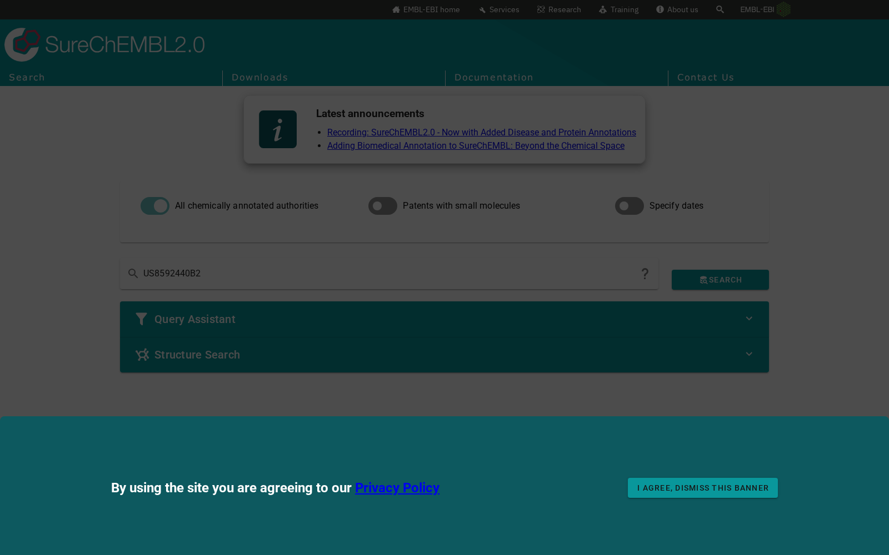This screenshot has height=555, width=889.
Task: Click the Structure Search molecule icon
Action: click(x=142, y=355)
